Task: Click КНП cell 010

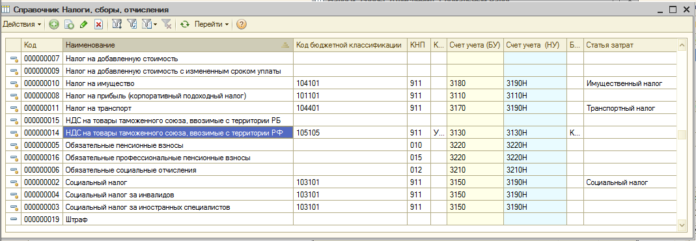Action: [419, 145]
